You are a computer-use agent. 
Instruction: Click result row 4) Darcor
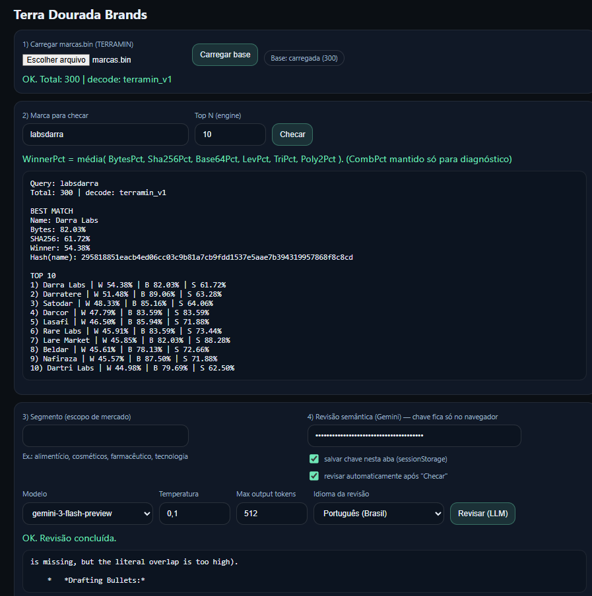point(119,313)
